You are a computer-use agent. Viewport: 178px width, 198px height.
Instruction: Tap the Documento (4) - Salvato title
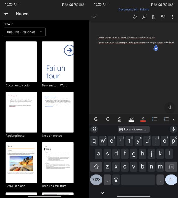134,10
